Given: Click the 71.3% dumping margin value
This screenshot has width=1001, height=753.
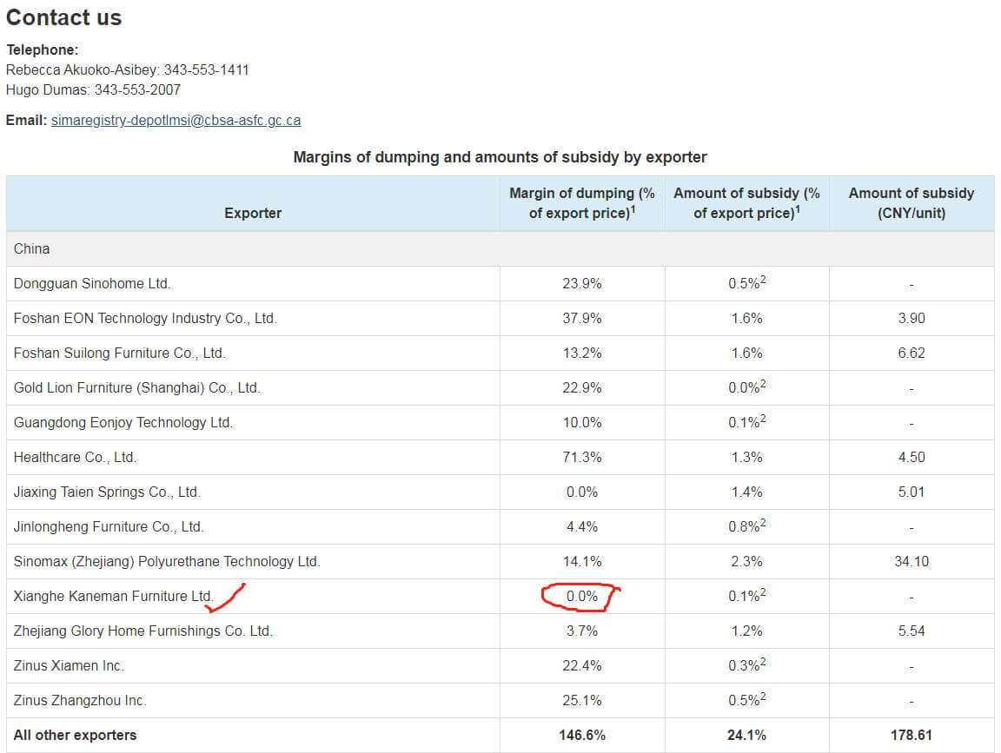Looking at the screenshot, I should click(582, 457).
